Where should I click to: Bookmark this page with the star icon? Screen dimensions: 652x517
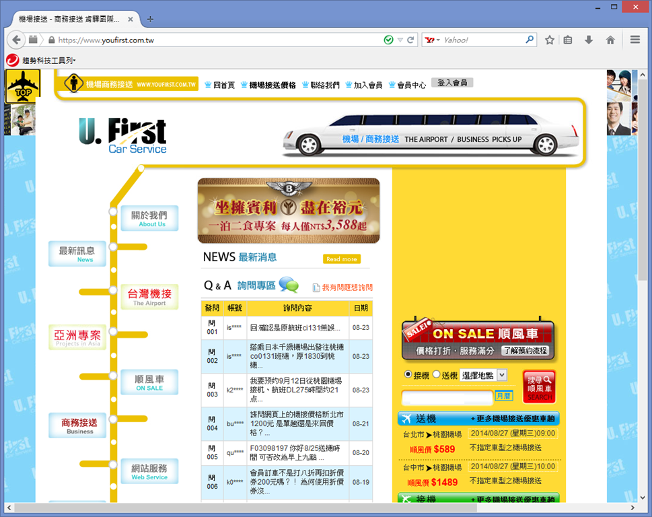(549, 40)
